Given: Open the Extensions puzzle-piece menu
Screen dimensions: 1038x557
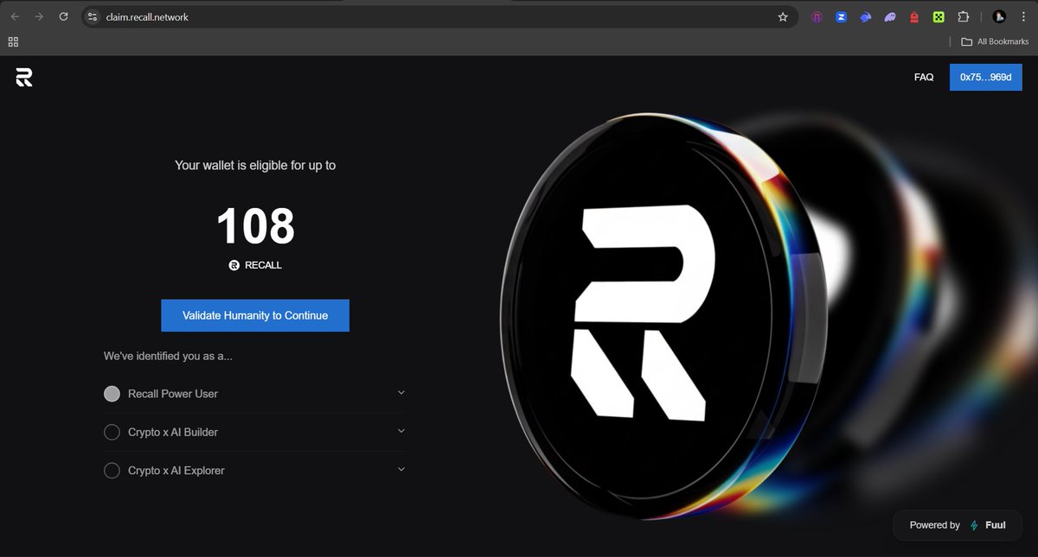Looking at the screenshot, I should tap(964, 16).
